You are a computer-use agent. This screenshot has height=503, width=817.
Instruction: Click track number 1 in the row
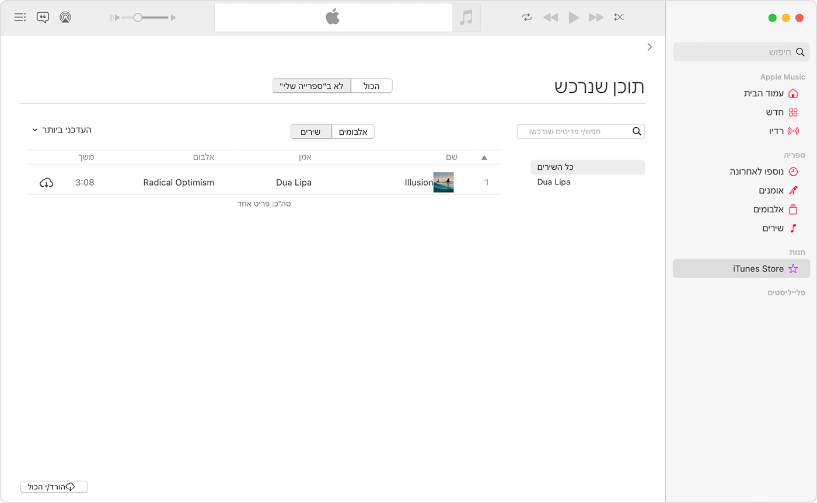[487, 183]
